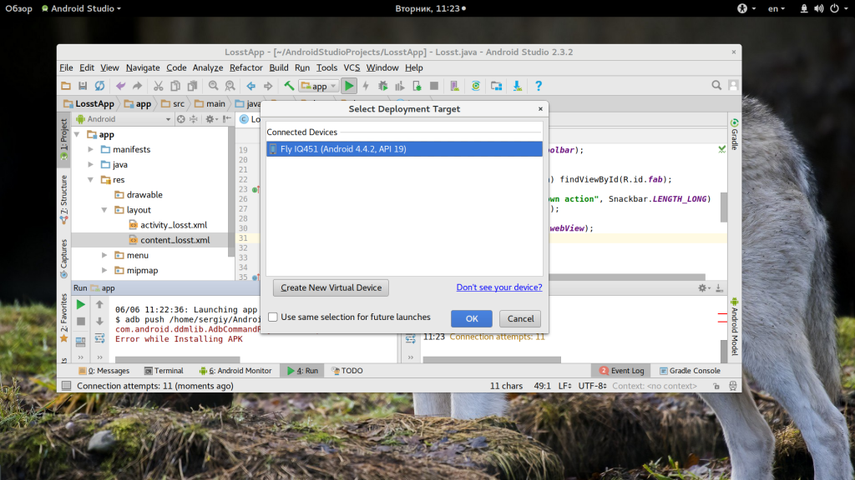Viewport: 855px width, 480px height.
Task: Click the Search Everywhere magnifier icon
Action: 716,86
